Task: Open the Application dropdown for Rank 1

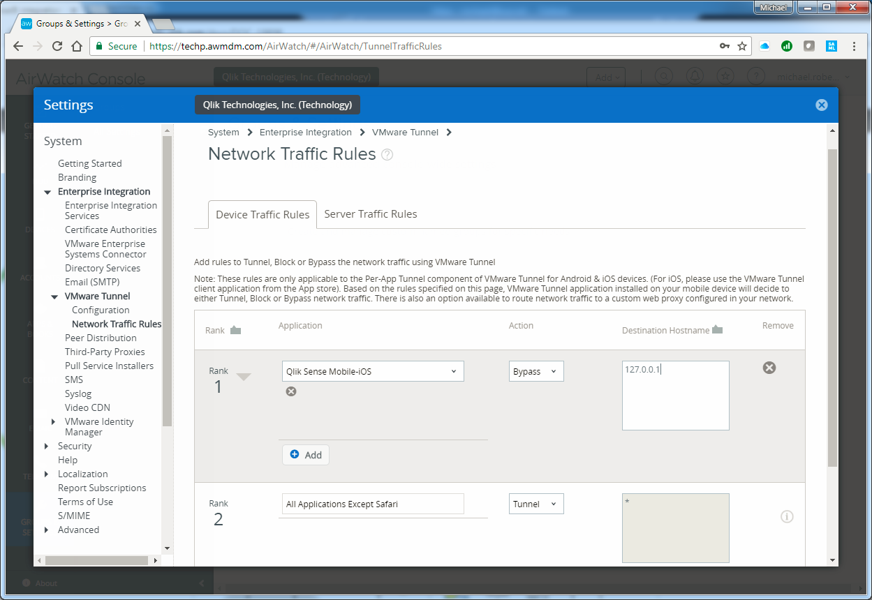Action: (373, 371)
